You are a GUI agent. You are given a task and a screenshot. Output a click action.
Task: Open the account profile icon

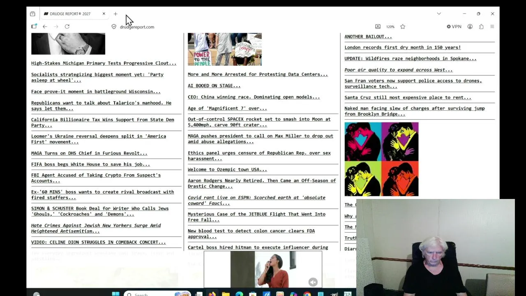[470, 27]
